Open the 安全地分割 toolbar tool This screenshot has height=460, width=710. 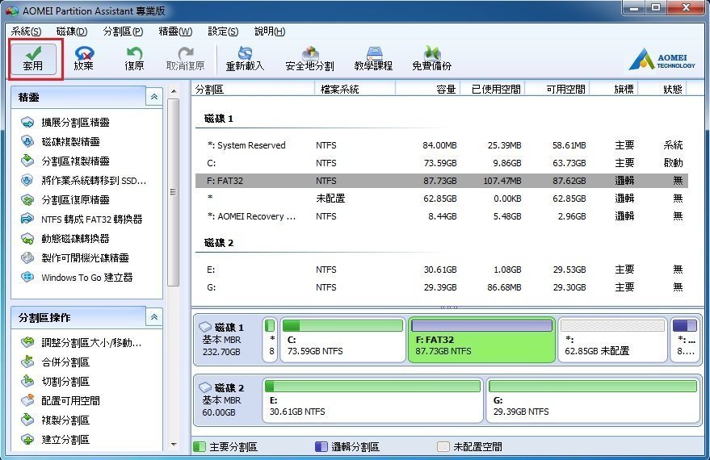[x=309, y=59]
